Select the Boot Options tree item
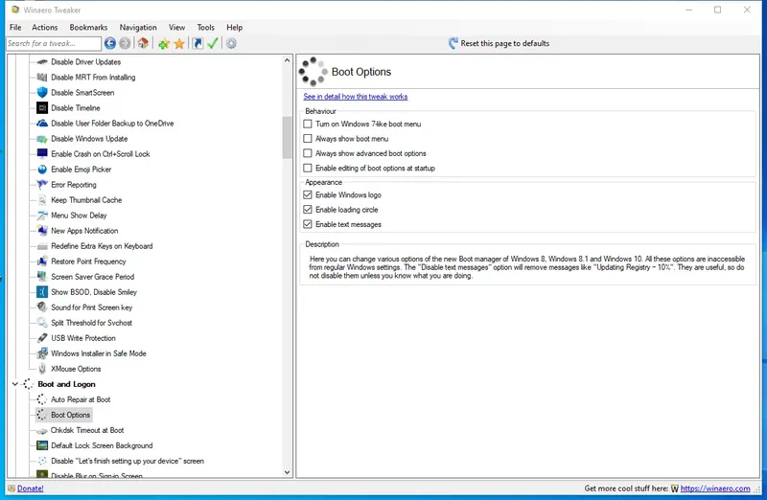The height and width of the screenshot is (500, 767). (x=70, y=415)
